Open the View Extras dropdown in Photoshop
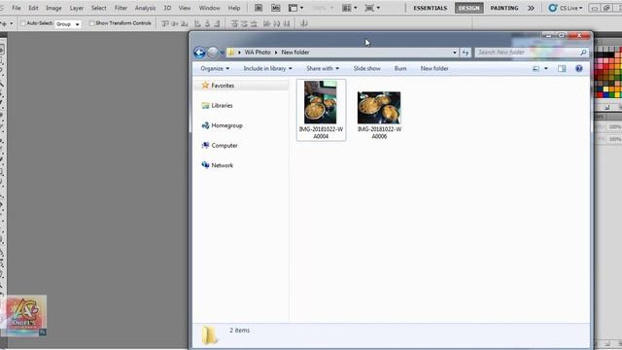Image resolution: width=622 pixels, height=350 pixels. click(295, 8)
